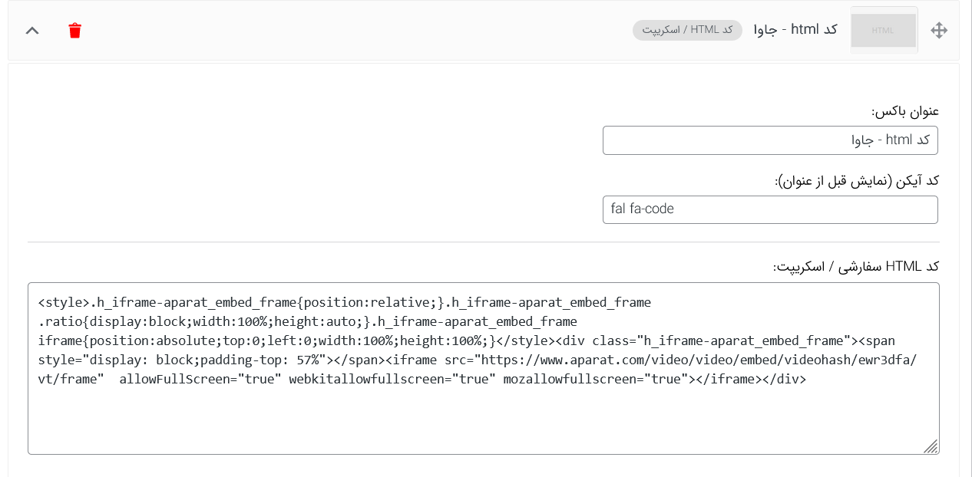Image resolution: width=972 pixels, height=477 pixels.
Task: Delete the html box with the red trash icon
Action: pyautogui.click(x=74, y=31)
